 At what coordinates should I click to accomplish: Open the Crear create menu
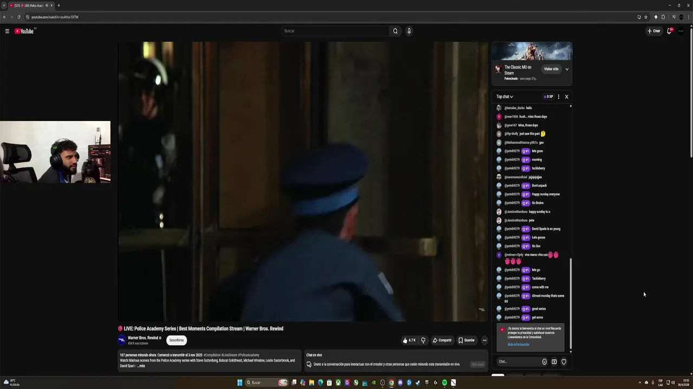654,31
